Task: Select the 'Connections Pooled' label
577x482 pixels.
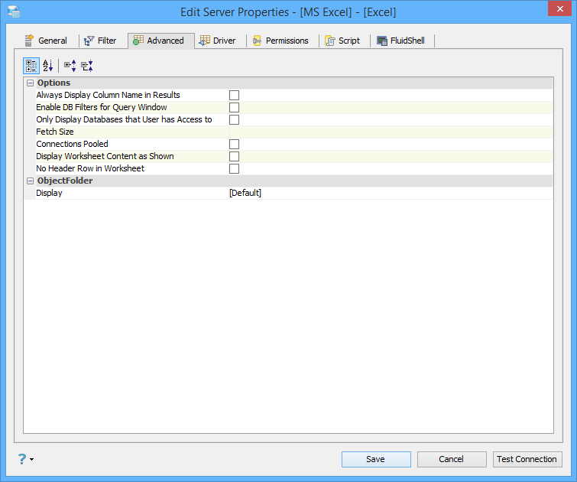Action: point(72,144)
